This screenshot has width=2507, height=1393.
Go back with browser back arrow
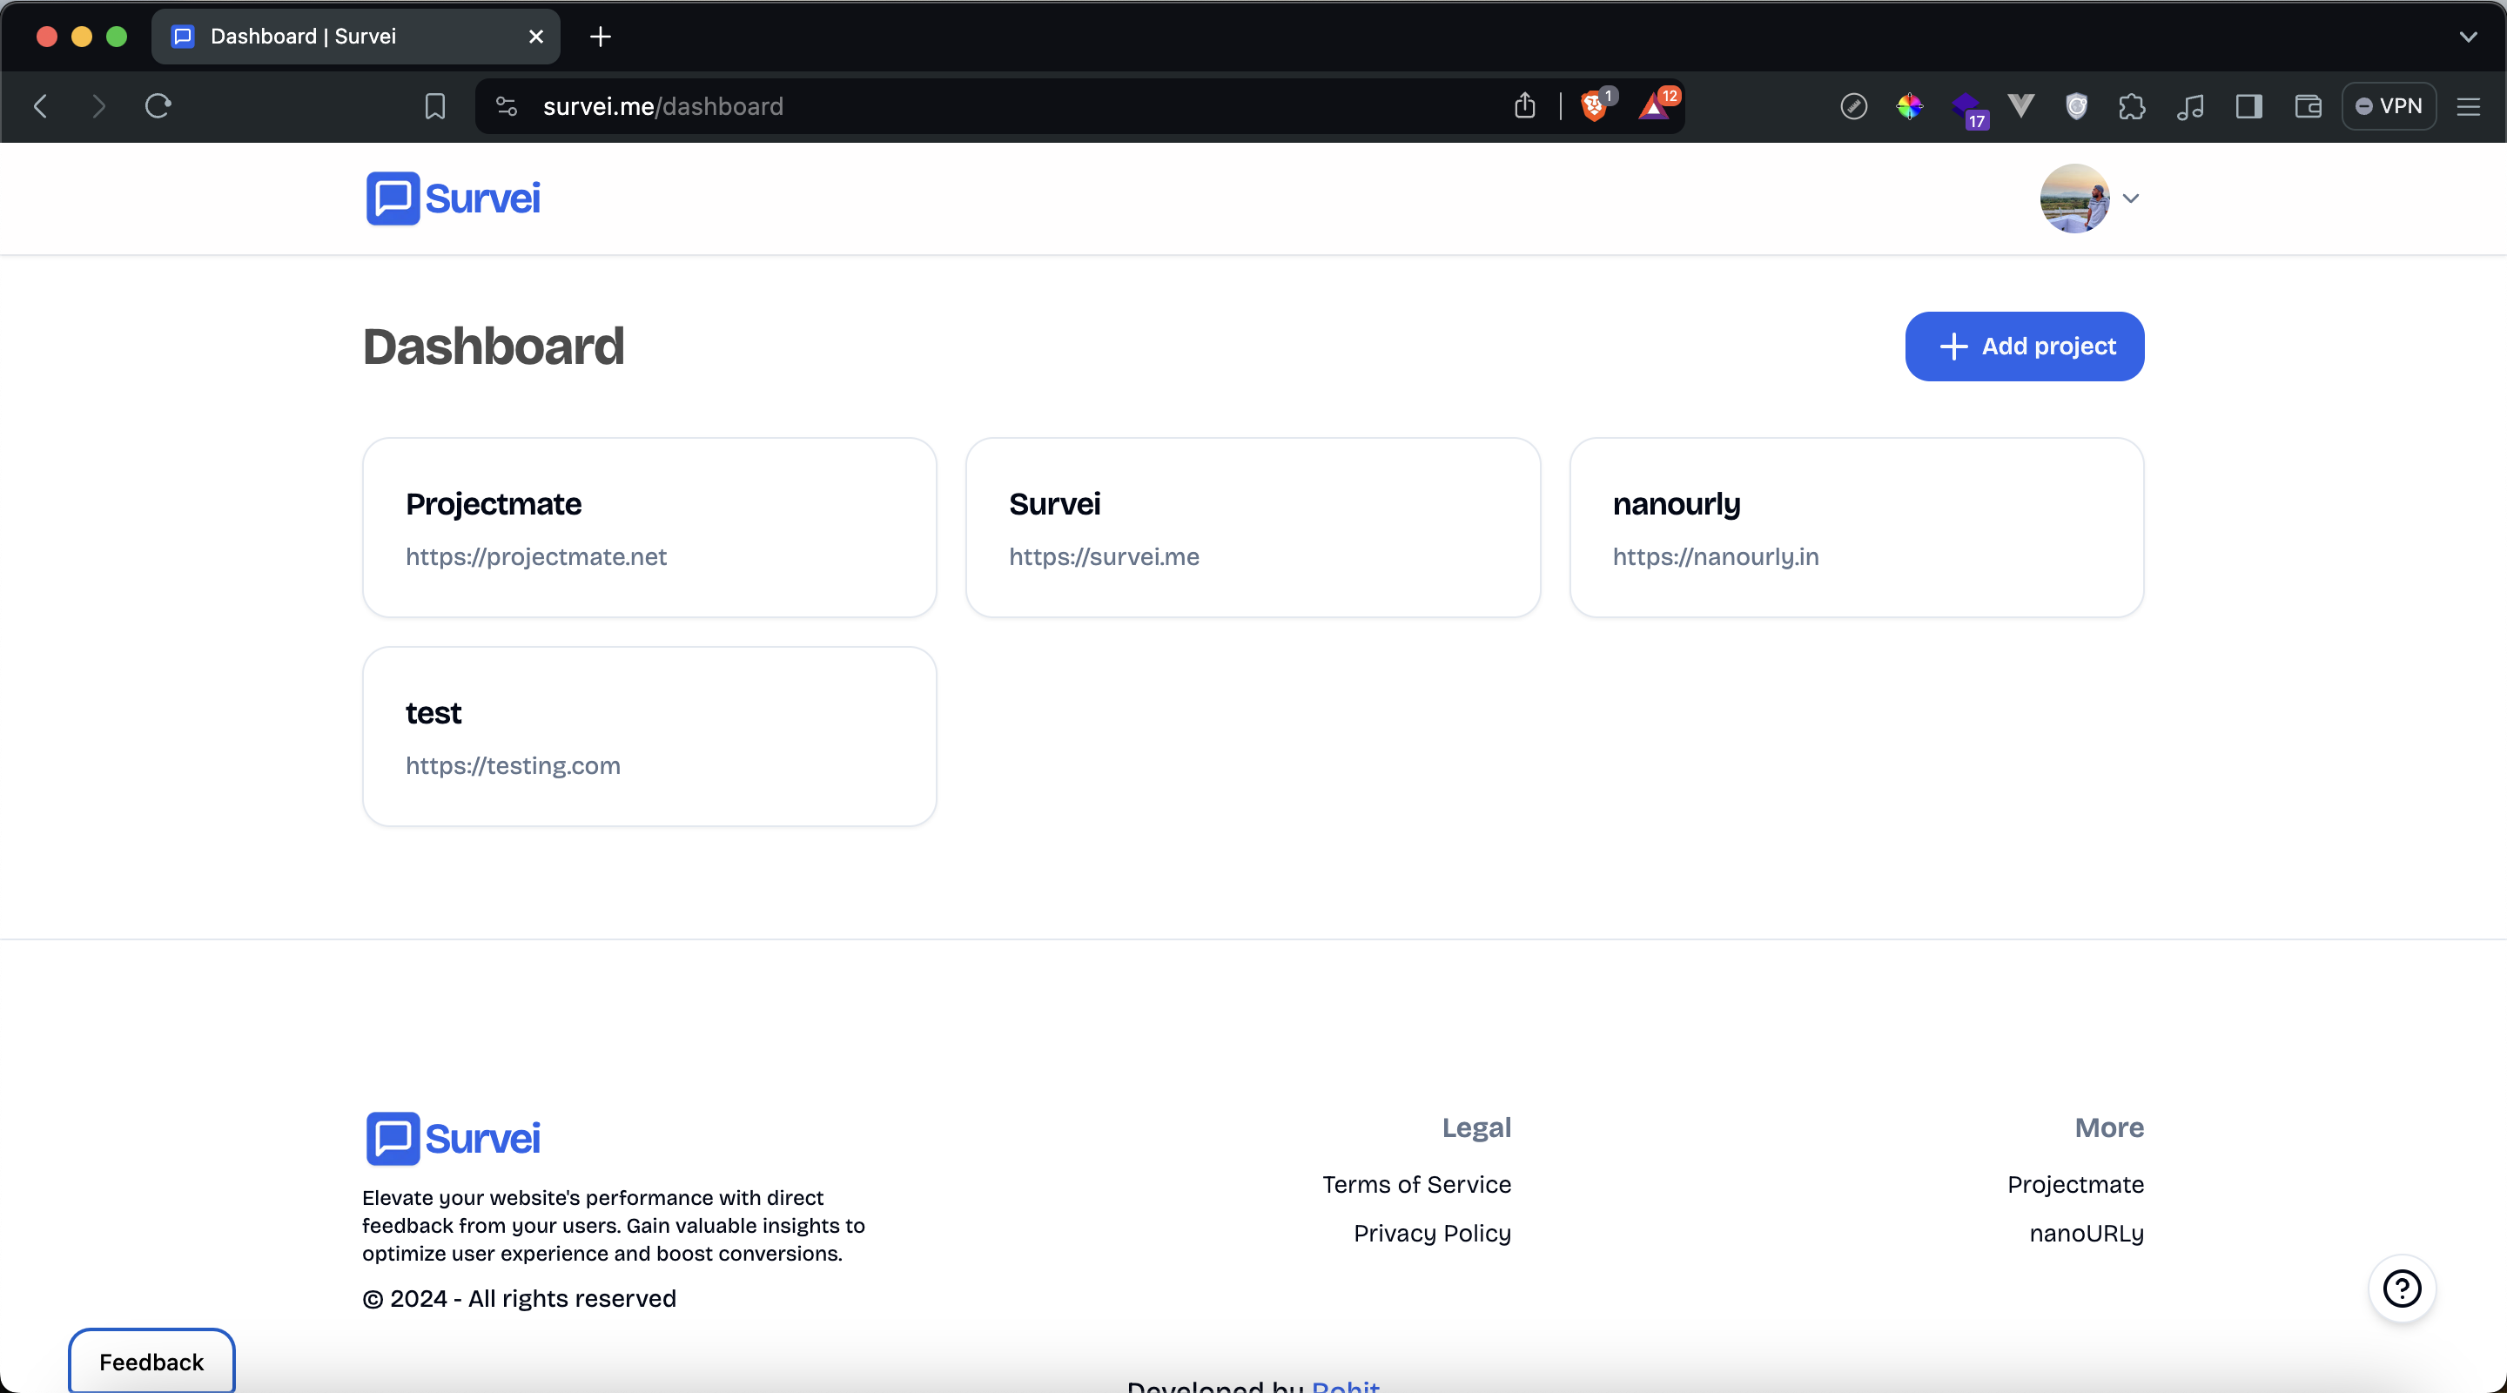[41, 106]
